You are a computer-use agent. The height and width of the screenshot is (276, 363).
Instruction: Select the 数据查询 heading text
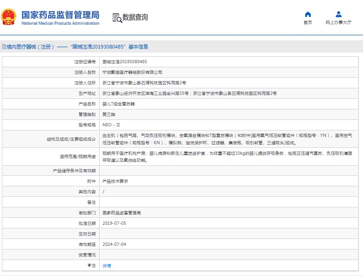(135, 17)
